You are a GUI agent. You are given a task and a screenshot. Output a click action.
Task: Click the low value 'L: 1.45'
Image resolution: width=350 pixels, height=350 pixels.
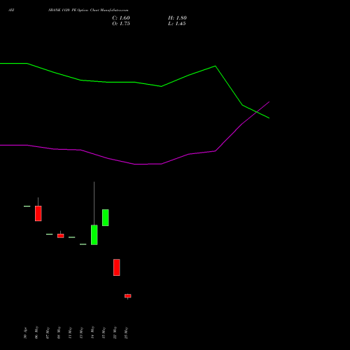point(177,24)
